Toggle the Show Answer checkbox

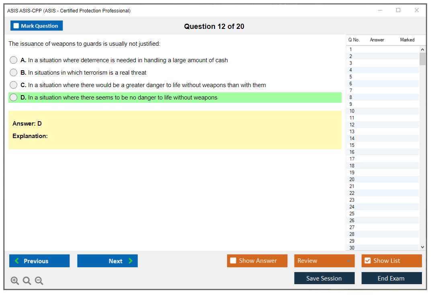pos(233,261)
